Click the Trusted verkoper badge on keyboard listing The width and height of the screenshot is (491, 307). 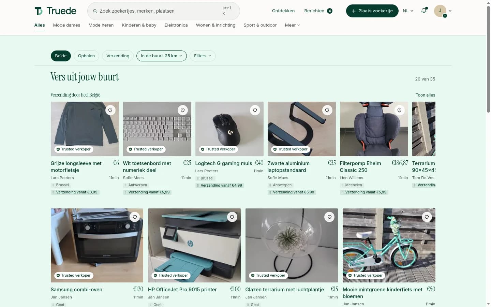(x=146, y=149)
